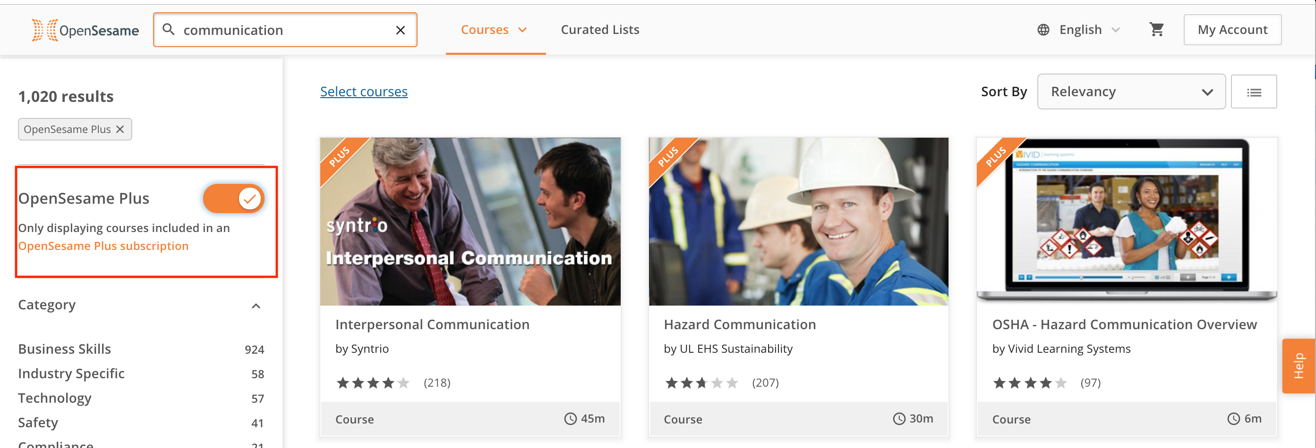Clear the search field with X
The image size is (1316, 448).
401,30
